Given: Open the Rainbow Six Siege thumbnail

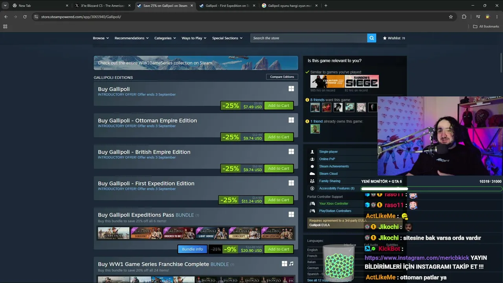Looking at the screenshot, I should tap(362, 81).
